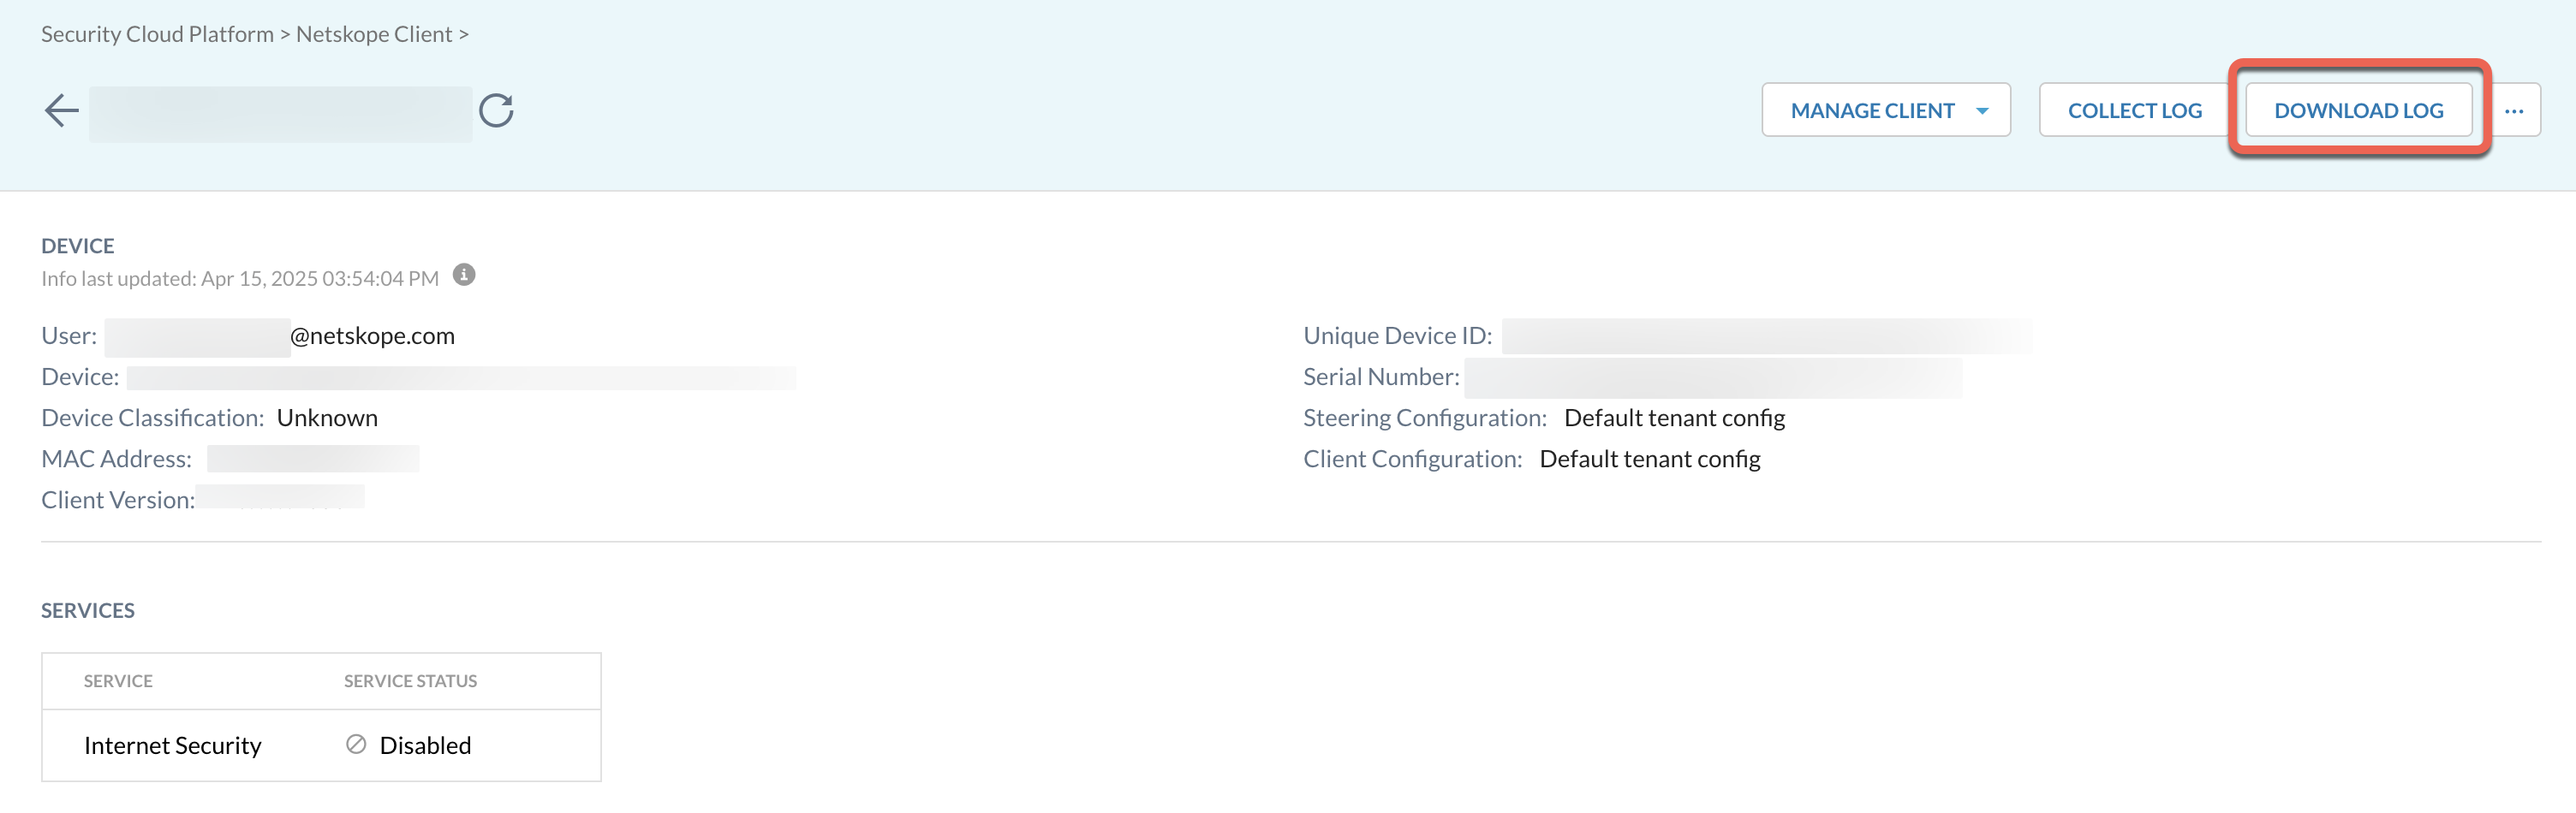Select the Internet Security service row
The image size is (2576, 813).
pyautogui.click(x=321, y=745)
